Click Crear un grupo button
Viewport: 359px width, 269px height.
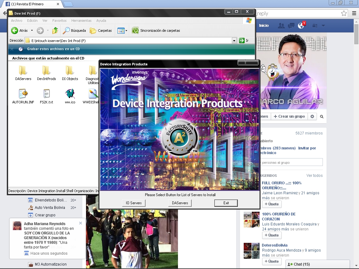tap(290, 116)
